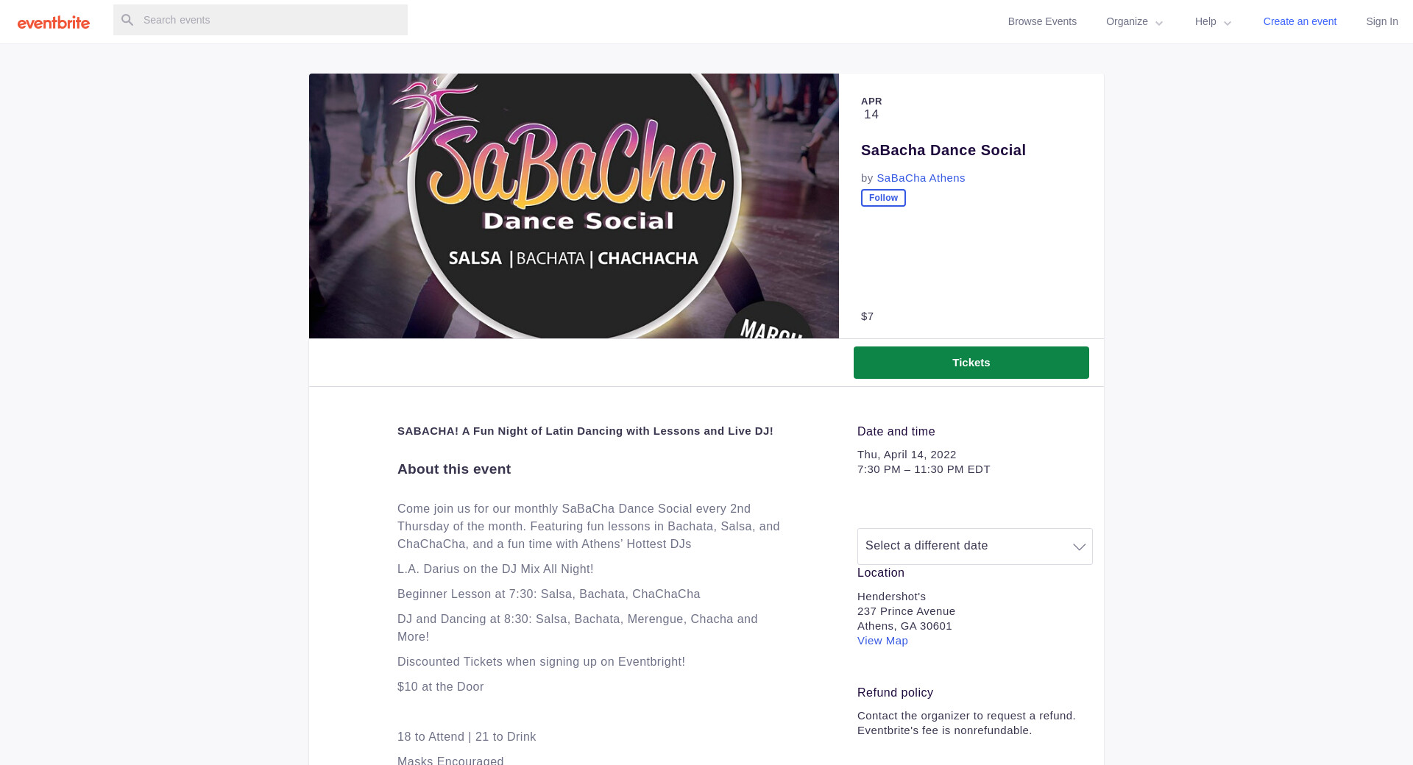1413x765 pixels.
Task: Expand the Organize menu chevron
Action: point(1159,23)
